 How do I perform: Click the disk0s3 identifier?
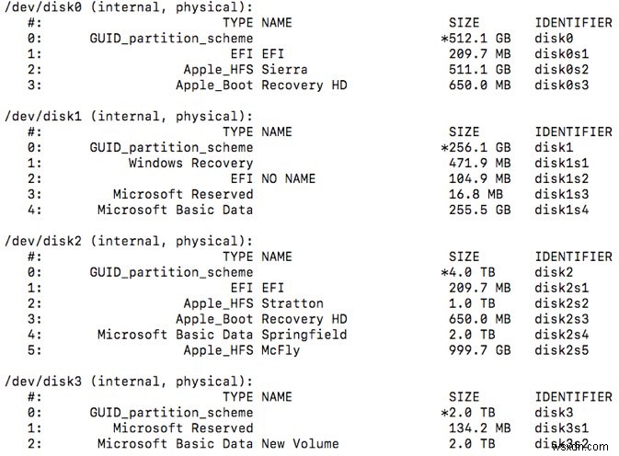tap(562, 85)
